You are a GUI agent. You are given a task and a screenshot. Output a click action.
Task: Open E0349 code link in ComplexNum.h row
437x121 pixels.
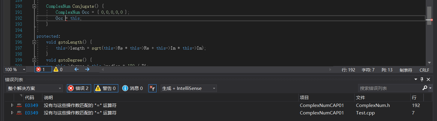pyautogui.click(x=31, y=105)
